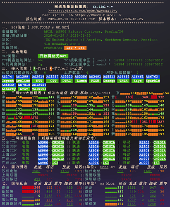Image resolution: width=170 pixels, height=207 pixels.
Task: Click the 纽约 latency value 56
Action: [121, 196]
